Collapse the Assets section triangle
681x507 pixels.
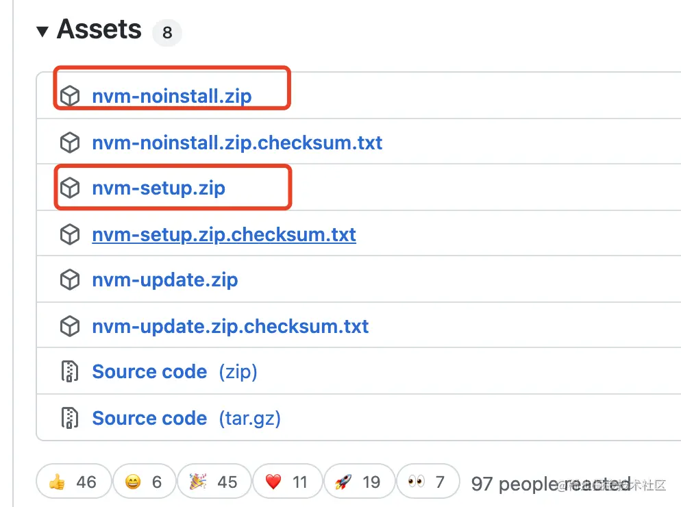point(42,32)
